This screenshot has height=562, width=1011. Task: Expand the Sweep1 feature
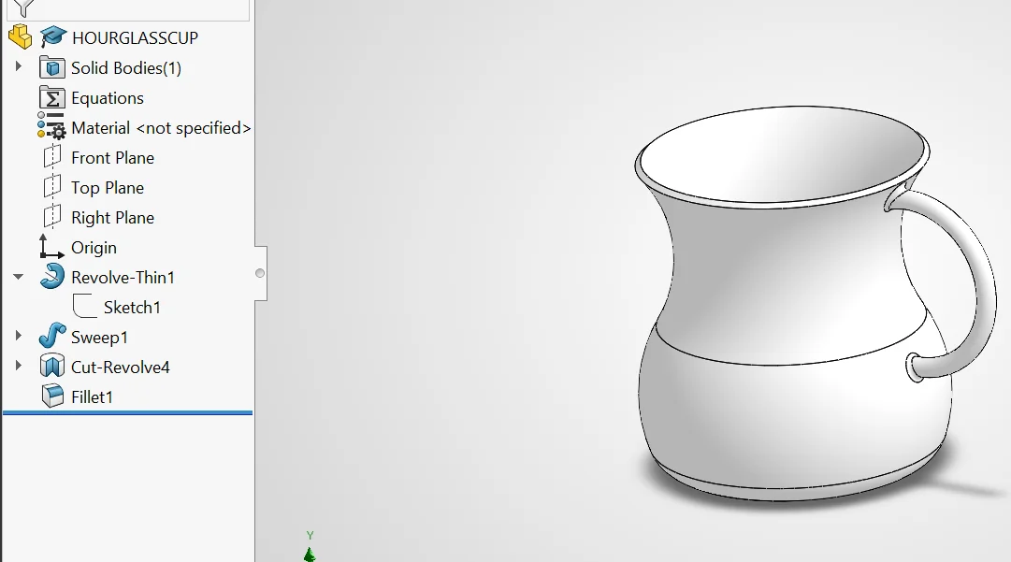(18, 336)
